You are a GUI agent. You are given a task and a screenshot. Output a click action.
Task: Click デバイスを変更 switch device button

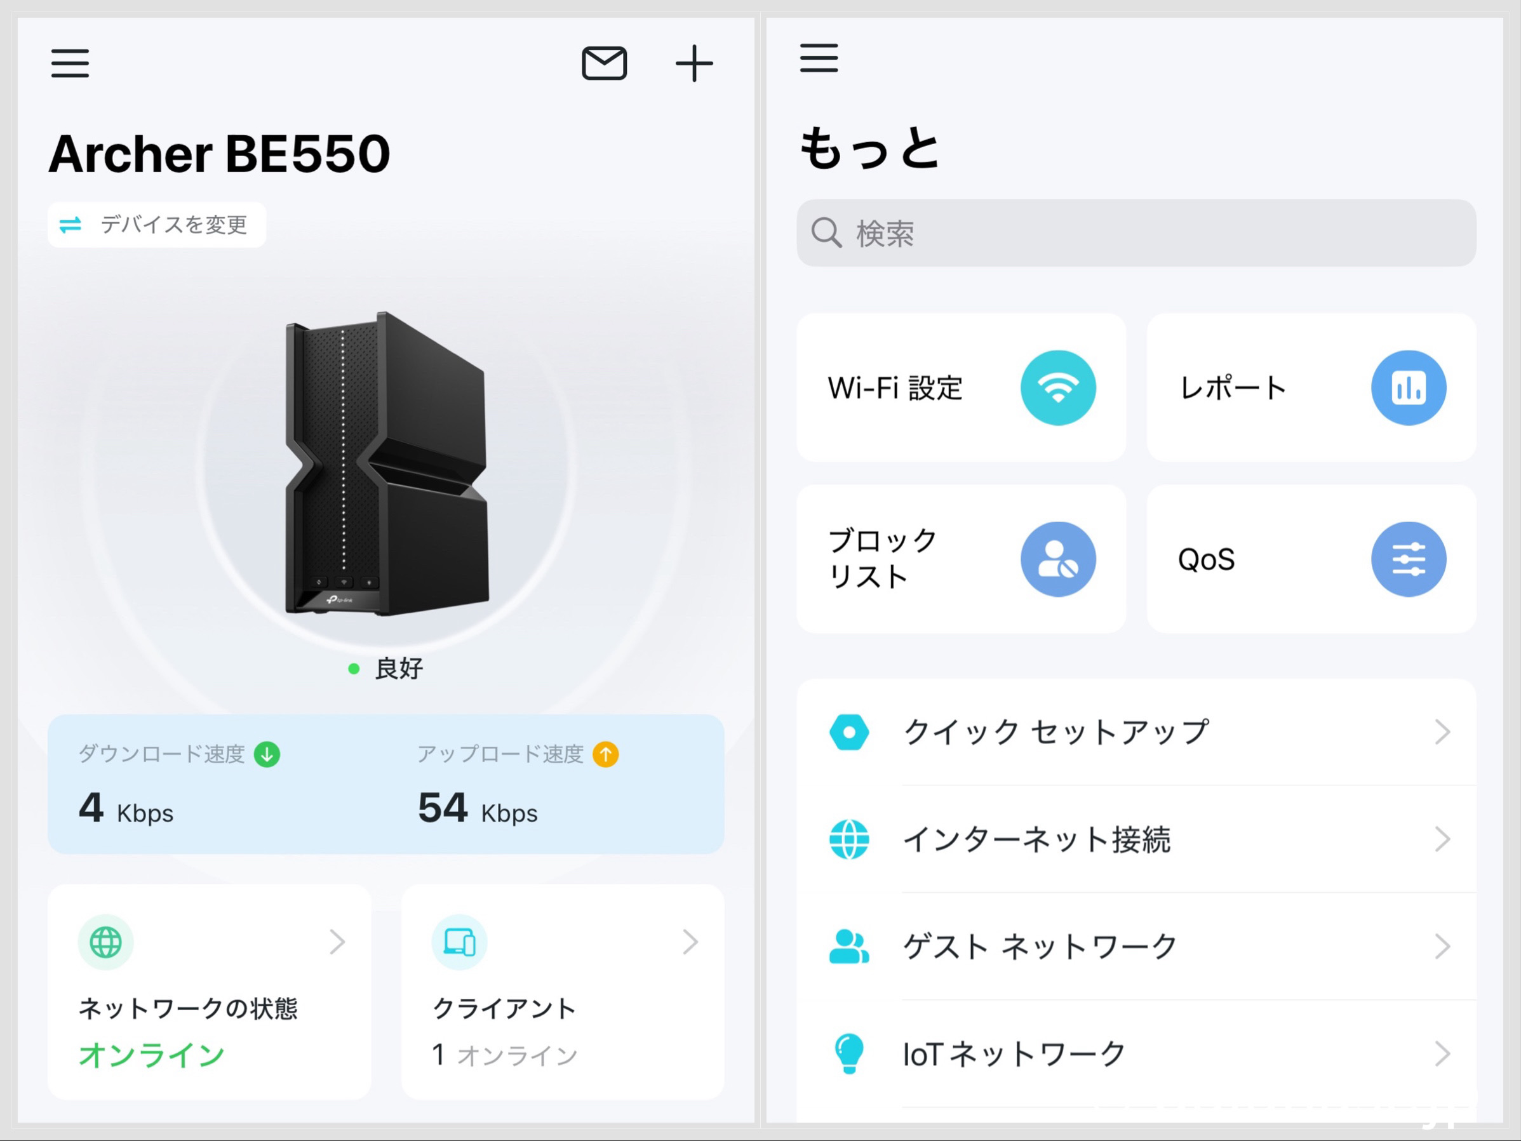pos(157,224)
